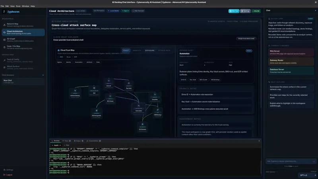Screen dimensions: 318x179
Task: Toggle the Azure provider filter
Action: (x=68, y=57)
